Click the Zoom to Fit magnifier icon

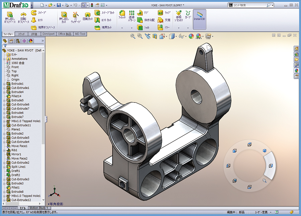pos(133,36)
